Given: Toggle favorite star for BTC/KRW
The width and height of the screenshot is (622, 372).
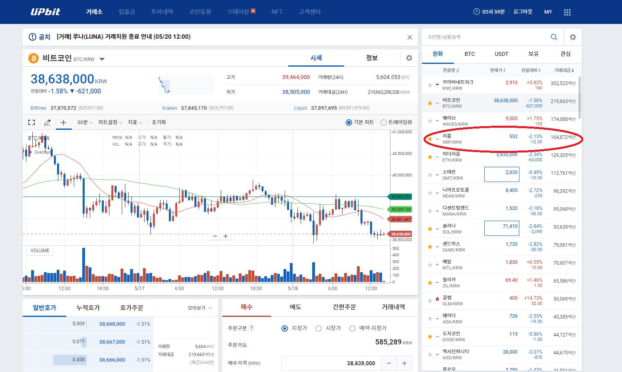Looking at the screenshot, I should (430, 103).
